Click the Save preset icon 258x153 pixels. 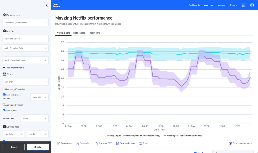(x=59, y=143)
